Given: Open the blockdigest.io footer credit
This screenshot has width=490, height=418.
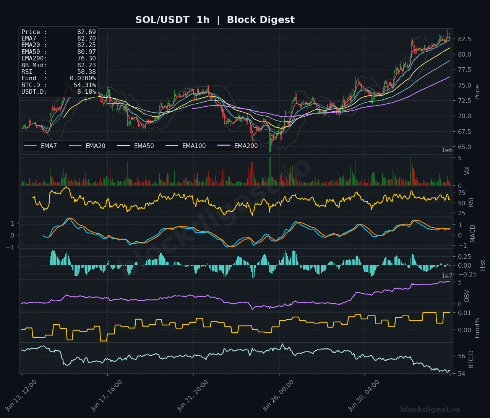Looking at the screenshot, I should pyautogui.click(x=430, y=410).
